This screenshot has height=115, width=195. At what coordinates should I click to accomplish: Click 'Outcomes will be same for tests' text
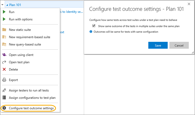click(126, 32)
